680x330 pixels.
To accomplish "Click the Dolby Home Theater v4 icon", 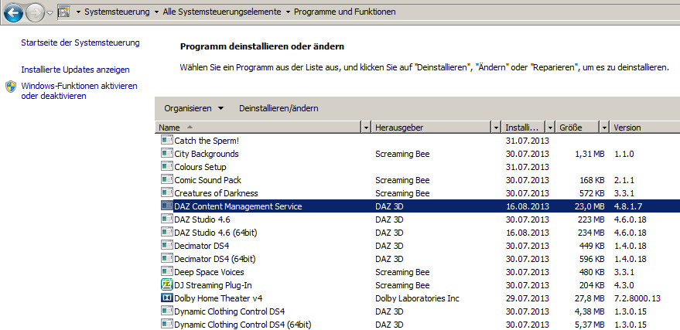I will click(x=167, y=298).
